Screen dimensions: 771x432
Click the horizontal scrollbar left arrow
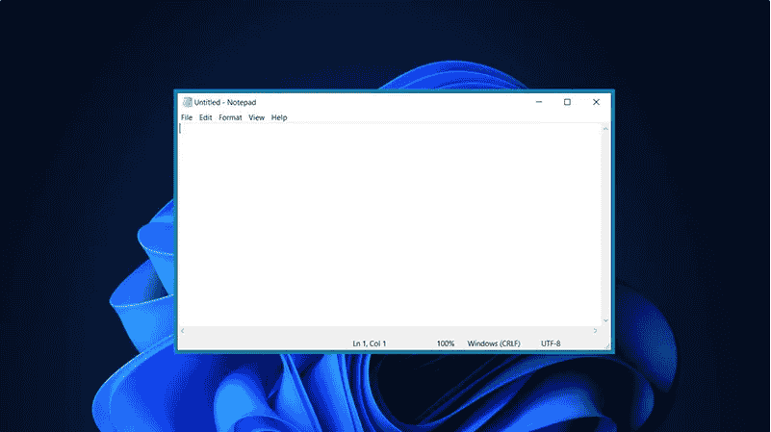(x=183, y=330)
